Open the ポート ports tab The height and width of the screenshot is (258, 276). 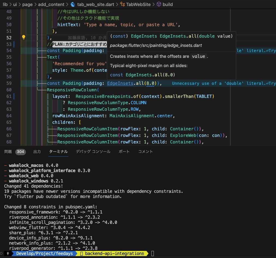(x=124, y=152)
